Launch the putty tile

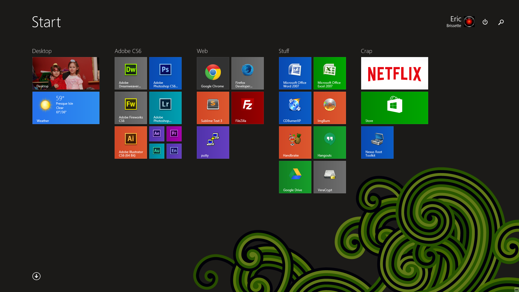[213, 142]
